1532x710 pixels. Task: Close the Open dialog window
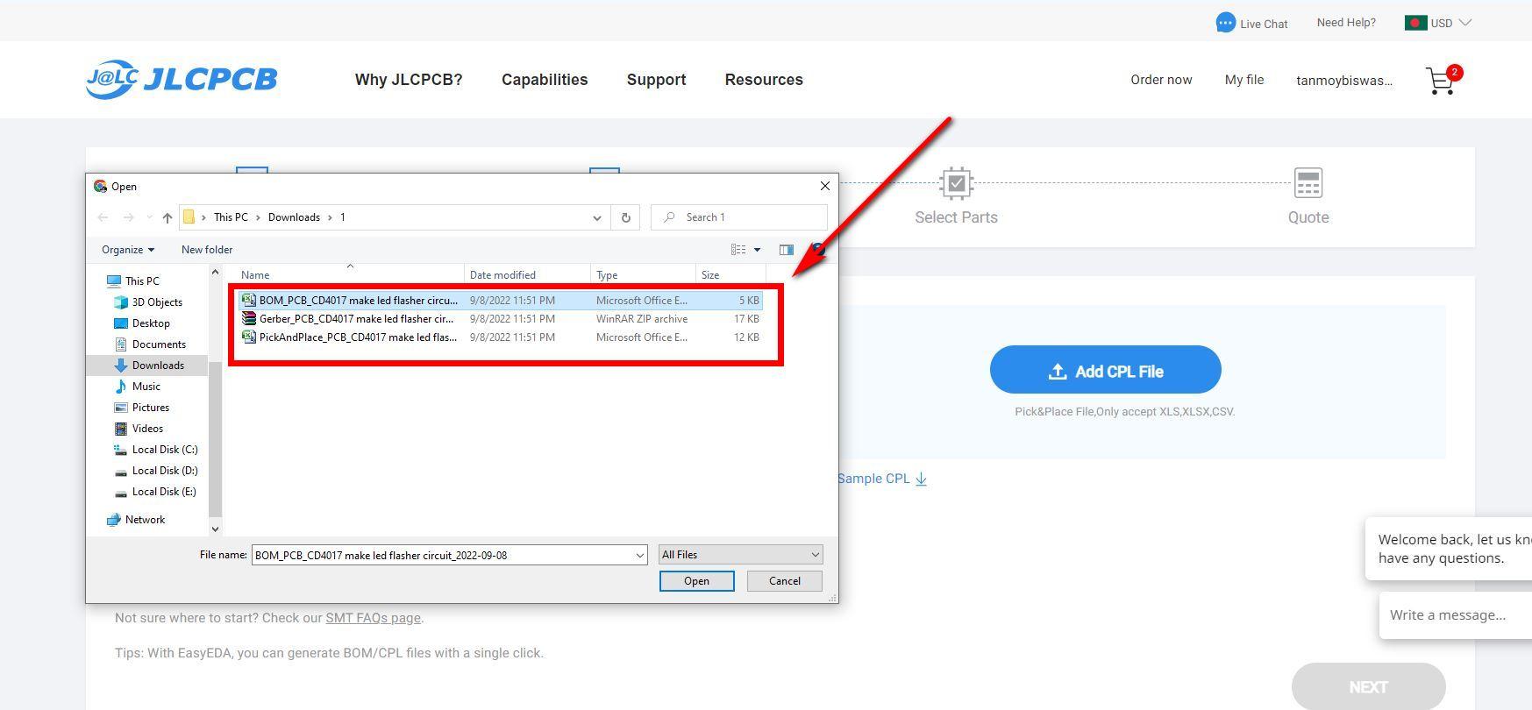(x=824, y=186)
